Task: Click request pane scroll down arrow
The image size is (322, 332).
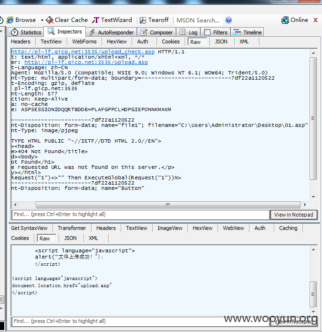Action: click(x=313, y=197)
